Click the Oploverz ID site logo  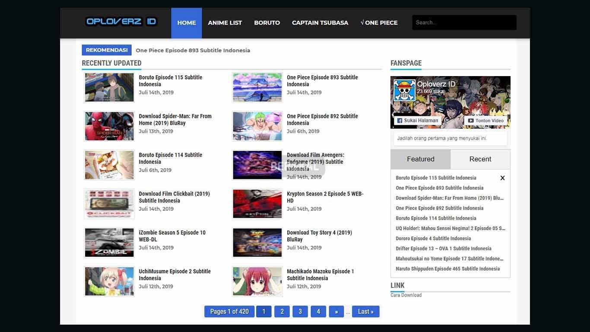pyautogui.click(x=121, y=21)
